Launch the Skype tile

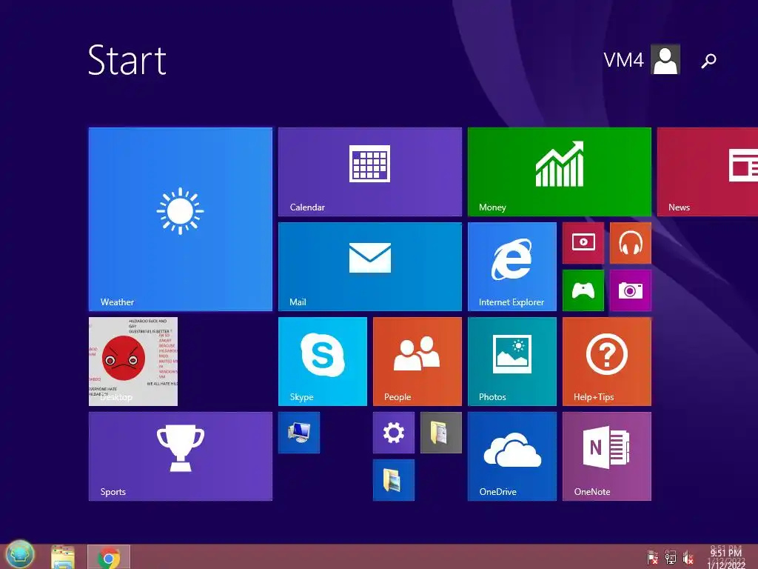pyautogui.click(x=323, y=362)
